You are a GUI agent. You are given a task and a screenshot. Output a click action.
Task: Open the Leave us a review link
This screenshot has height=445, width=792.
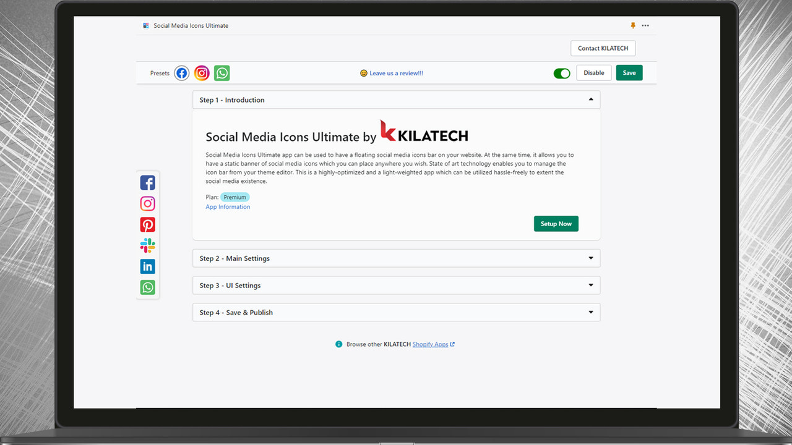(396, 73)
